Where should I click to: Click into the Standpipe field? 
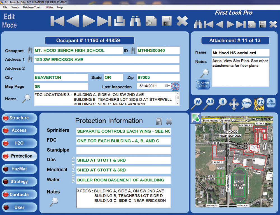click(123, 151)
